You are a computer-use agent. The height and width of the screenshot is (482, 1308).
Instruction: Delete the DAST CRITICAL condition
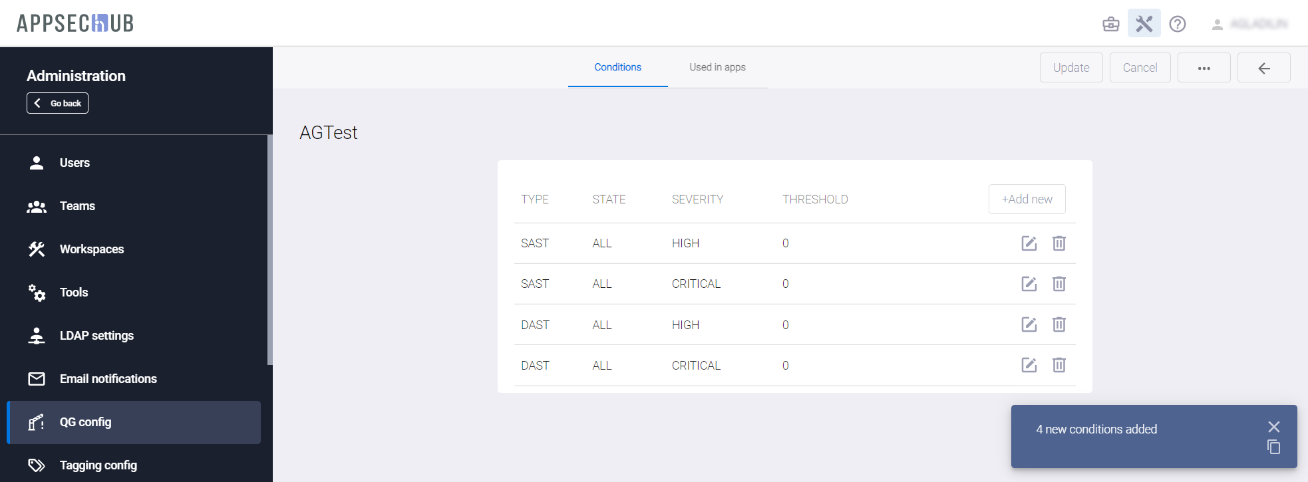(x=1059, y=365)
